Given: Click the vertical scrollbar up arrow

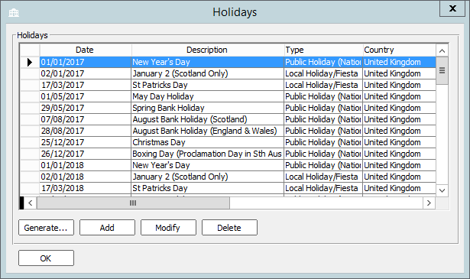Looking at the screenshot, I should [442, 50].
